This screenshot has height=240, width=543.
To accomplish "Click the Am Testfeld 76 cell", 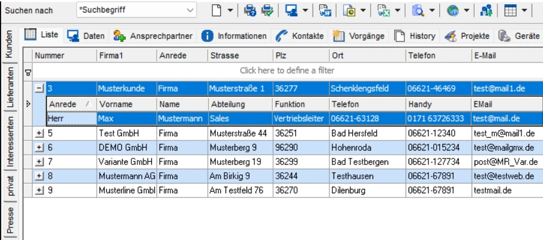I will [241, 190].
